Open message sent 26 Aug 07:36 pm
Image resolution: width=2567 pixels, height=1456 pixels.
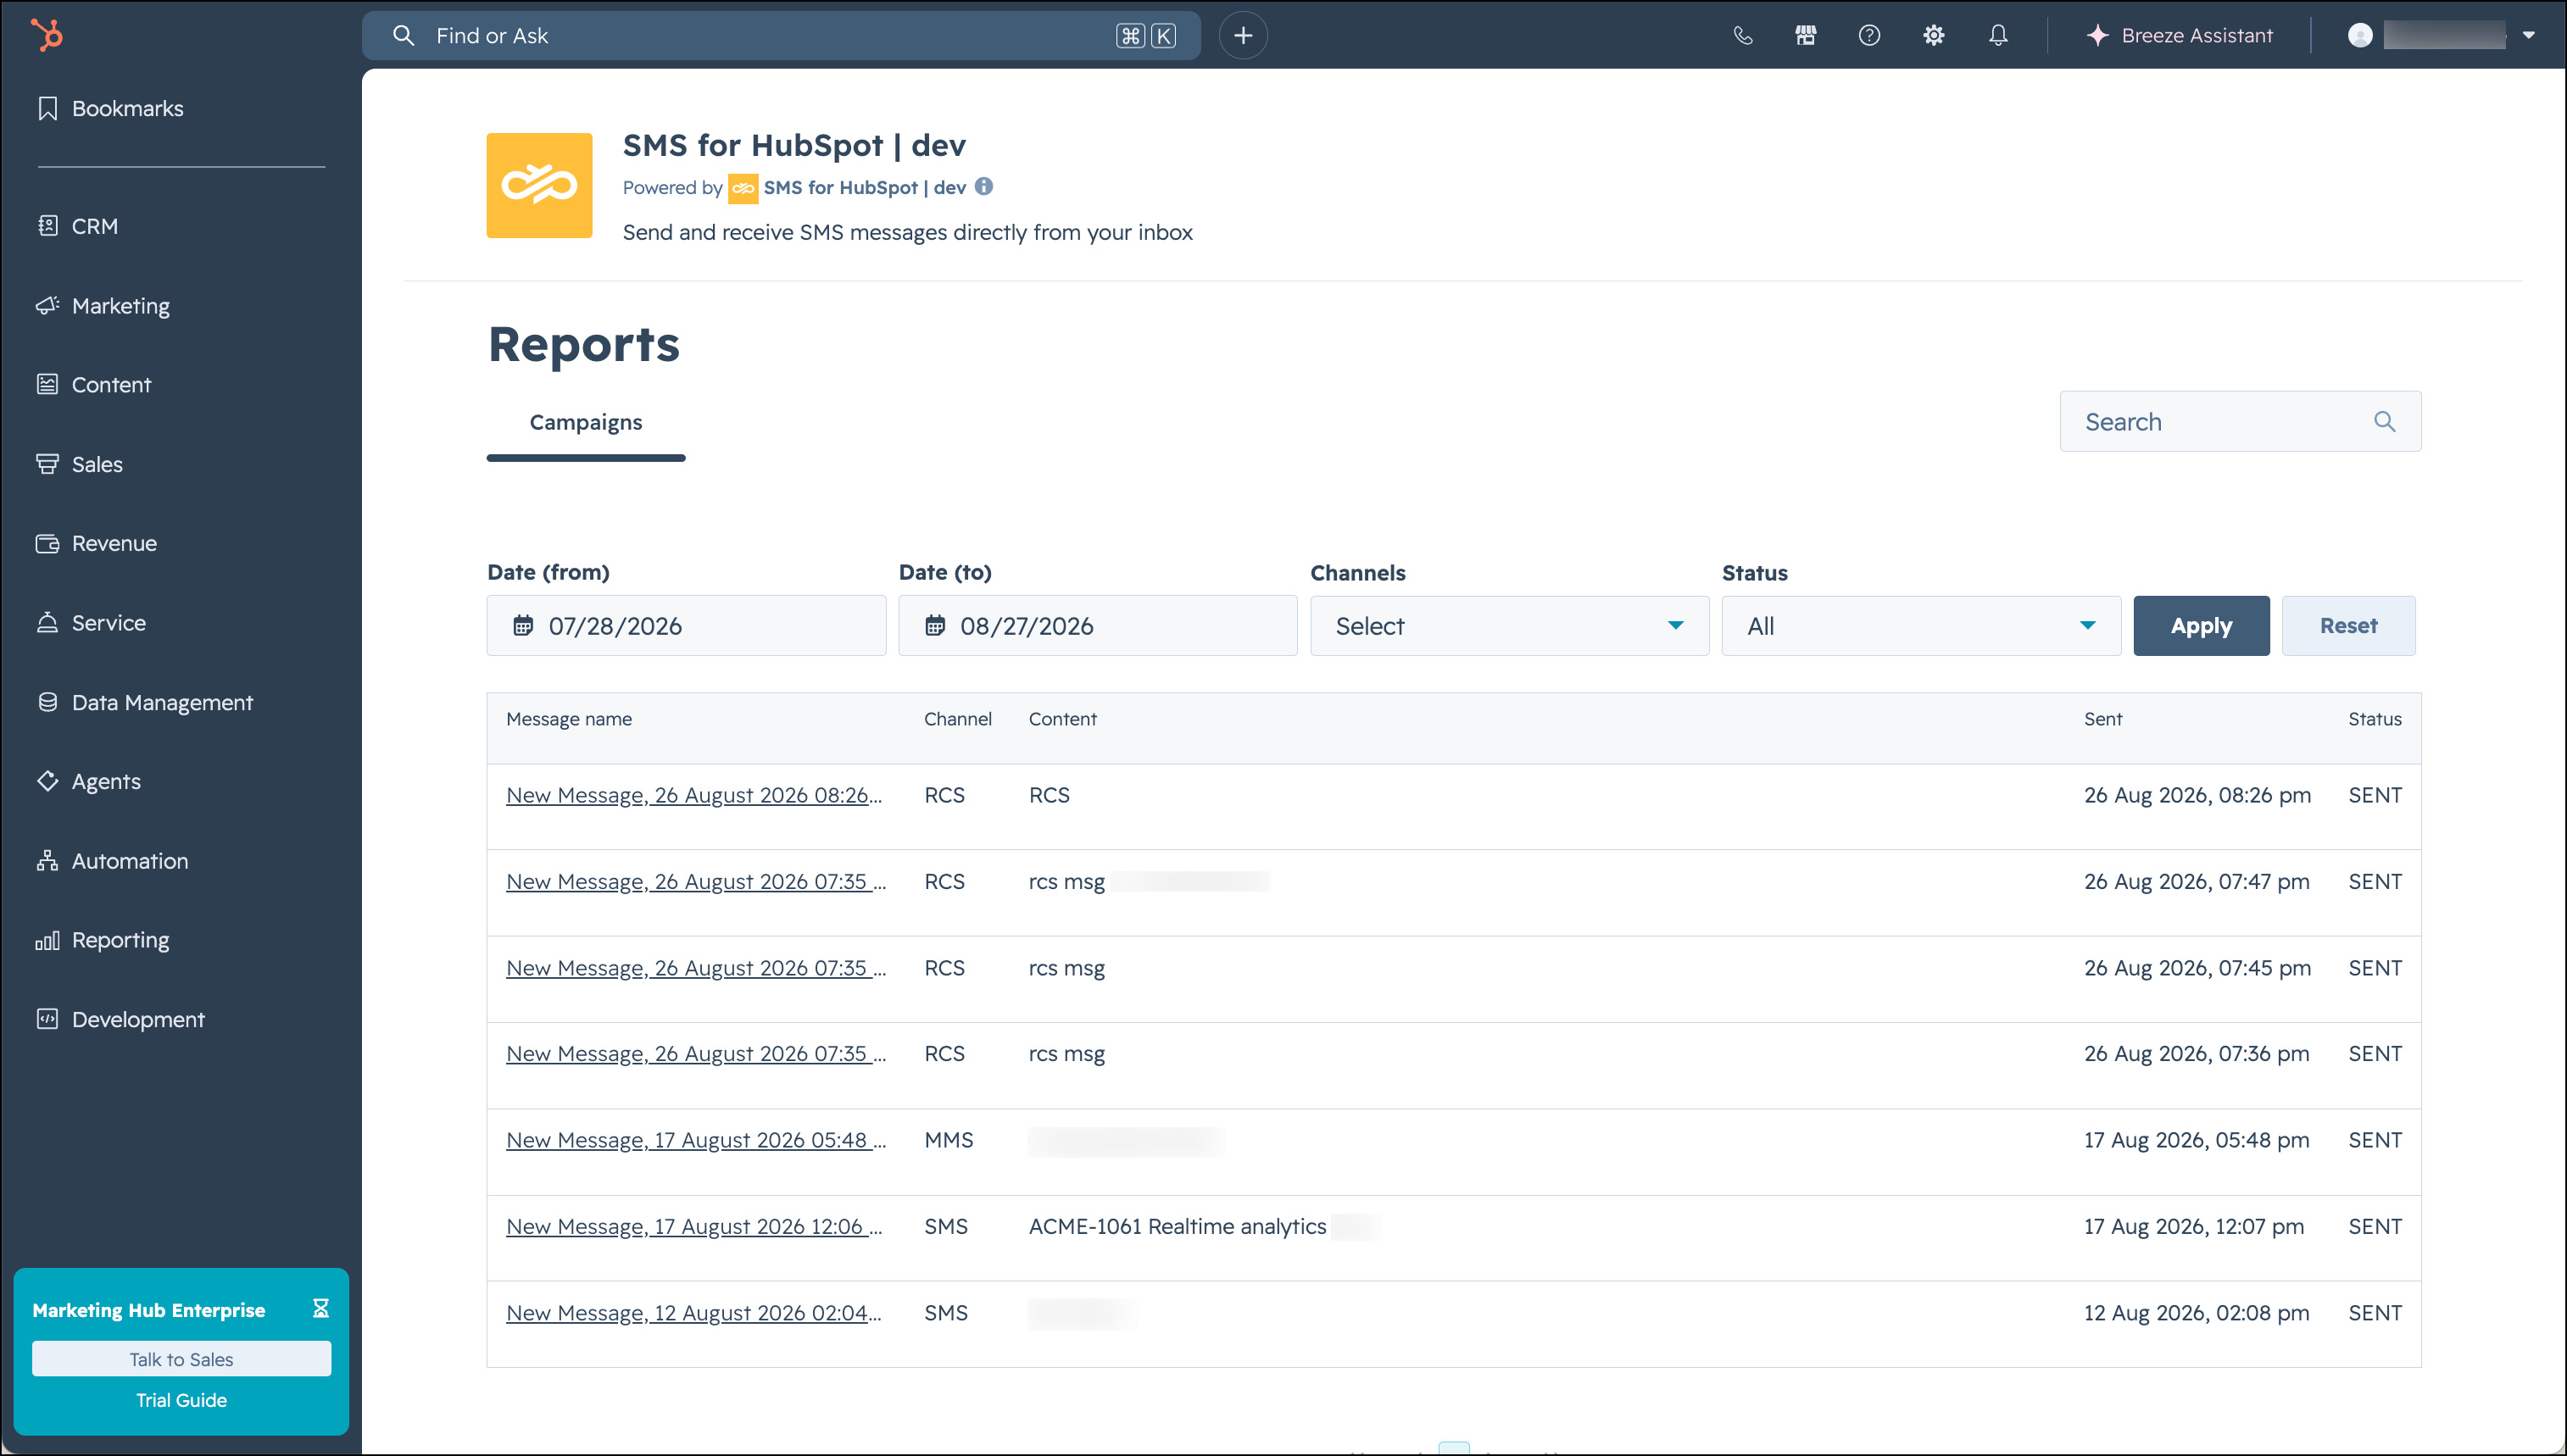(696, 1054)
